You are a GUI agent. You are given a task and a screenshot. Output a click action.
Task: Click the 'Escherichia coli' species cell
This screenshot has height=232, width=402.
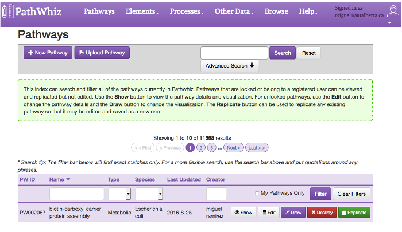click(x=148, y=213)
